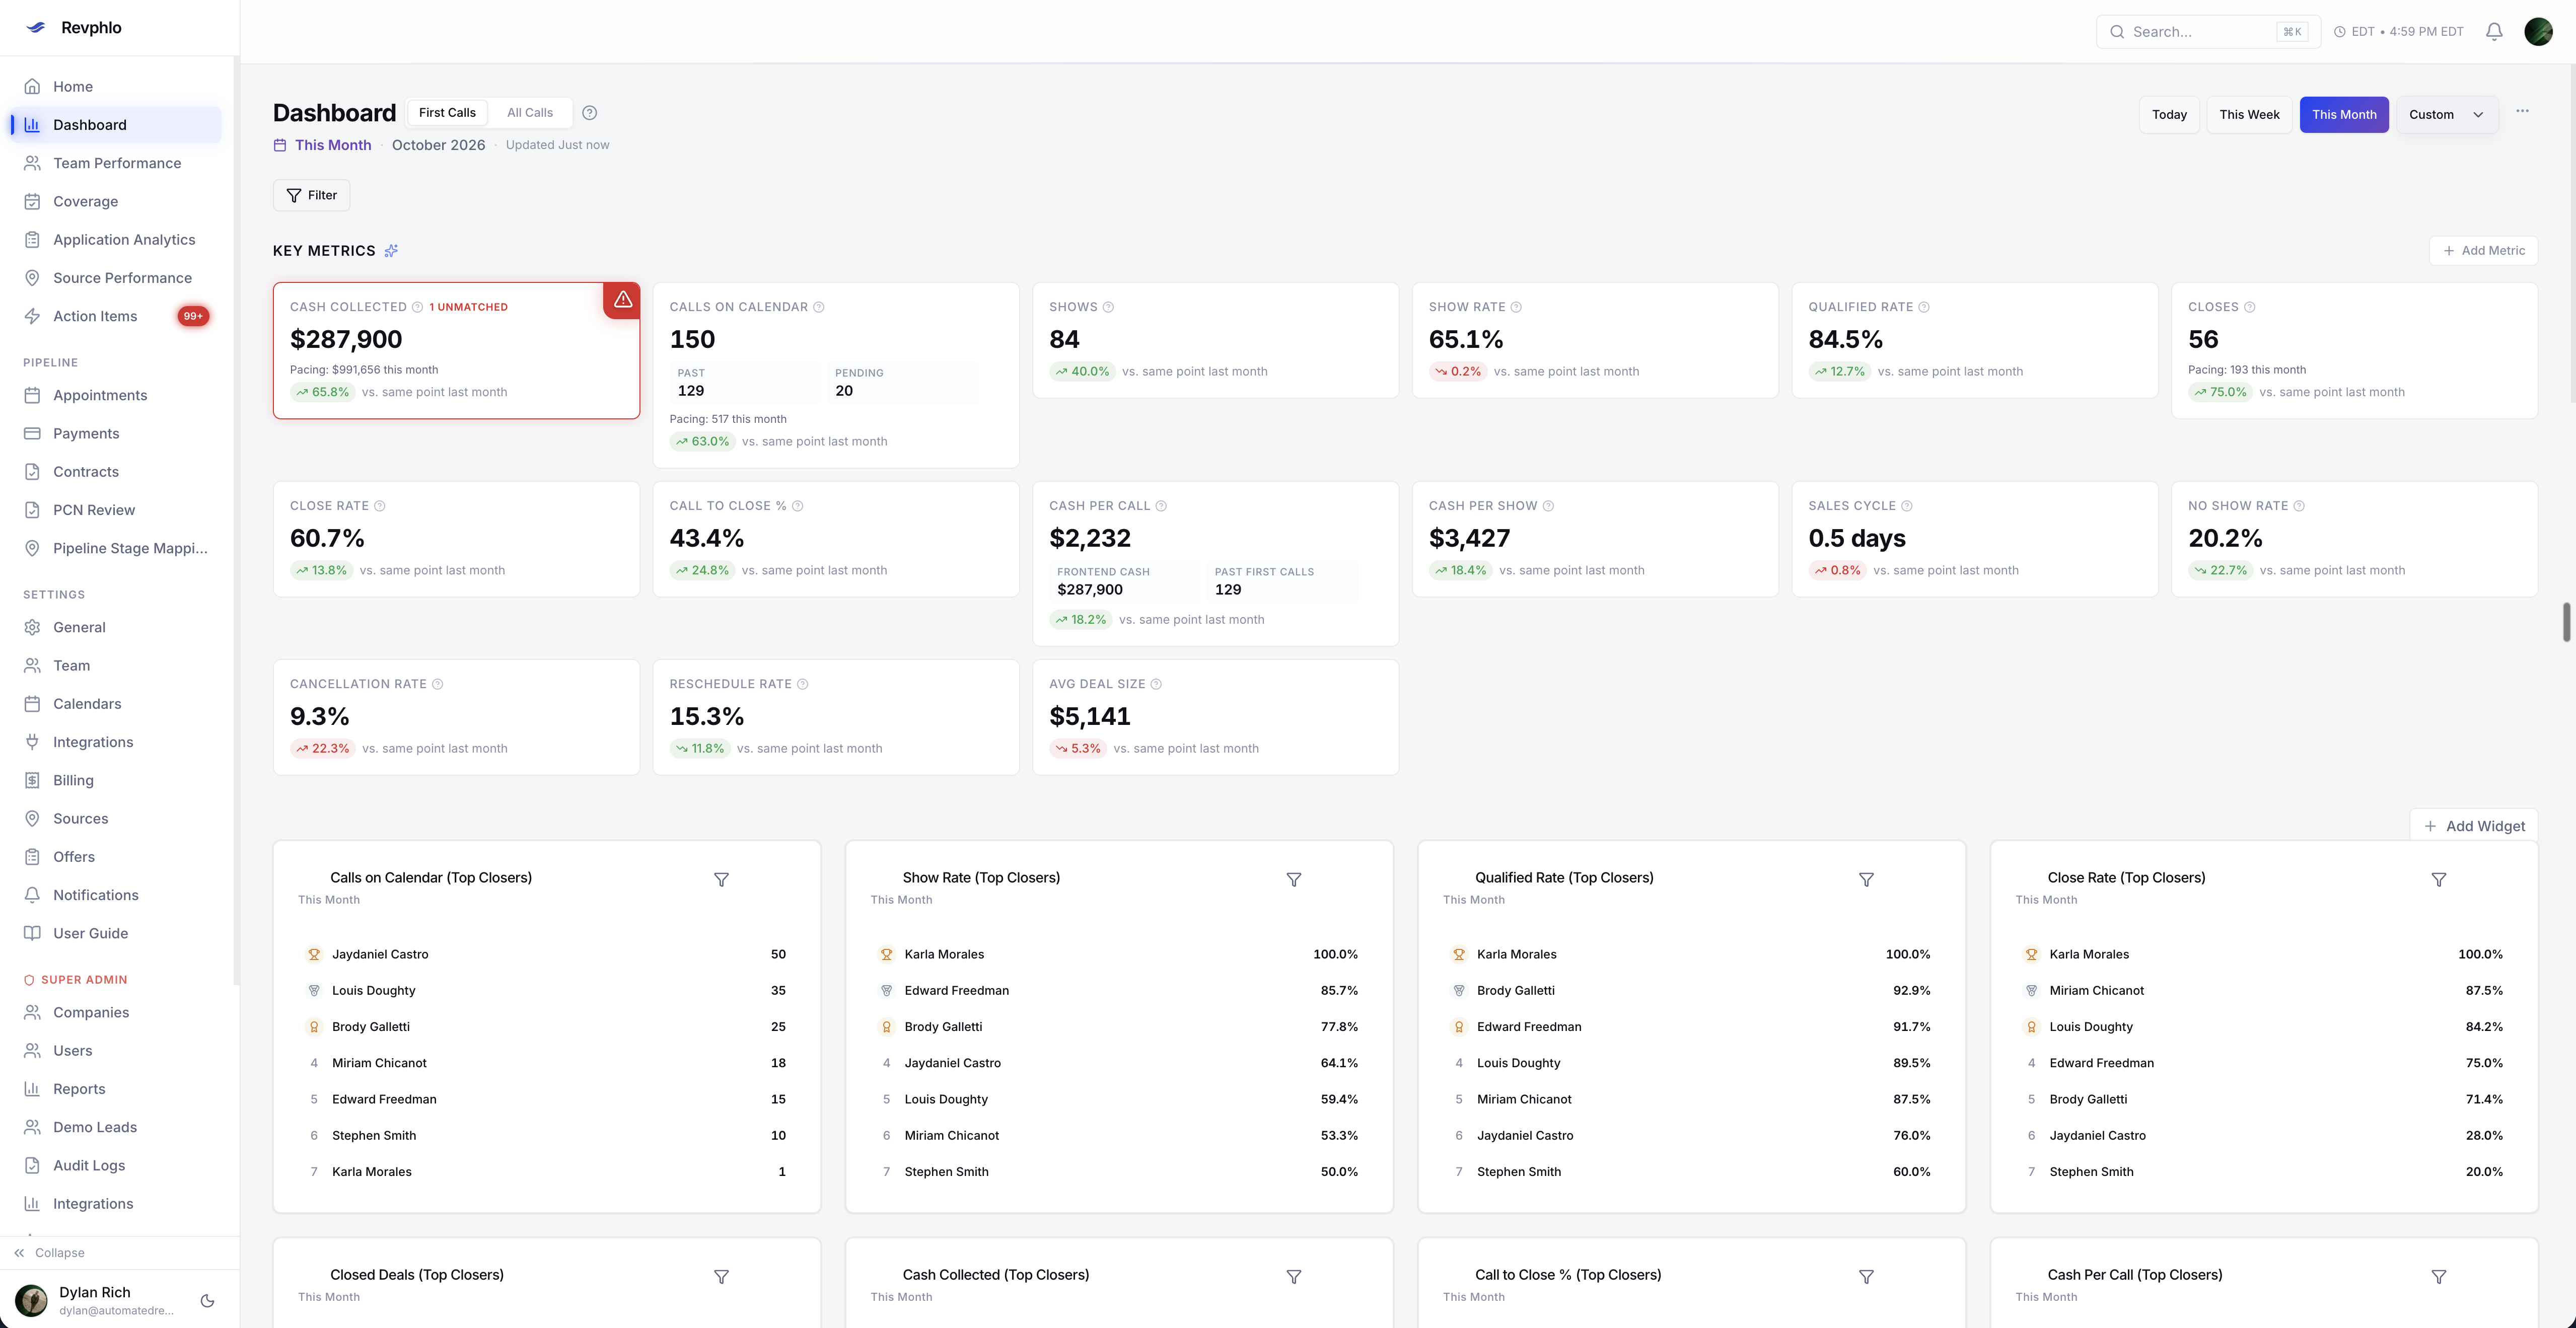Screen dimensions: 2576x1328
Task: Open Audit Logs in Super Admin
Action: [x=116, y=1165]
